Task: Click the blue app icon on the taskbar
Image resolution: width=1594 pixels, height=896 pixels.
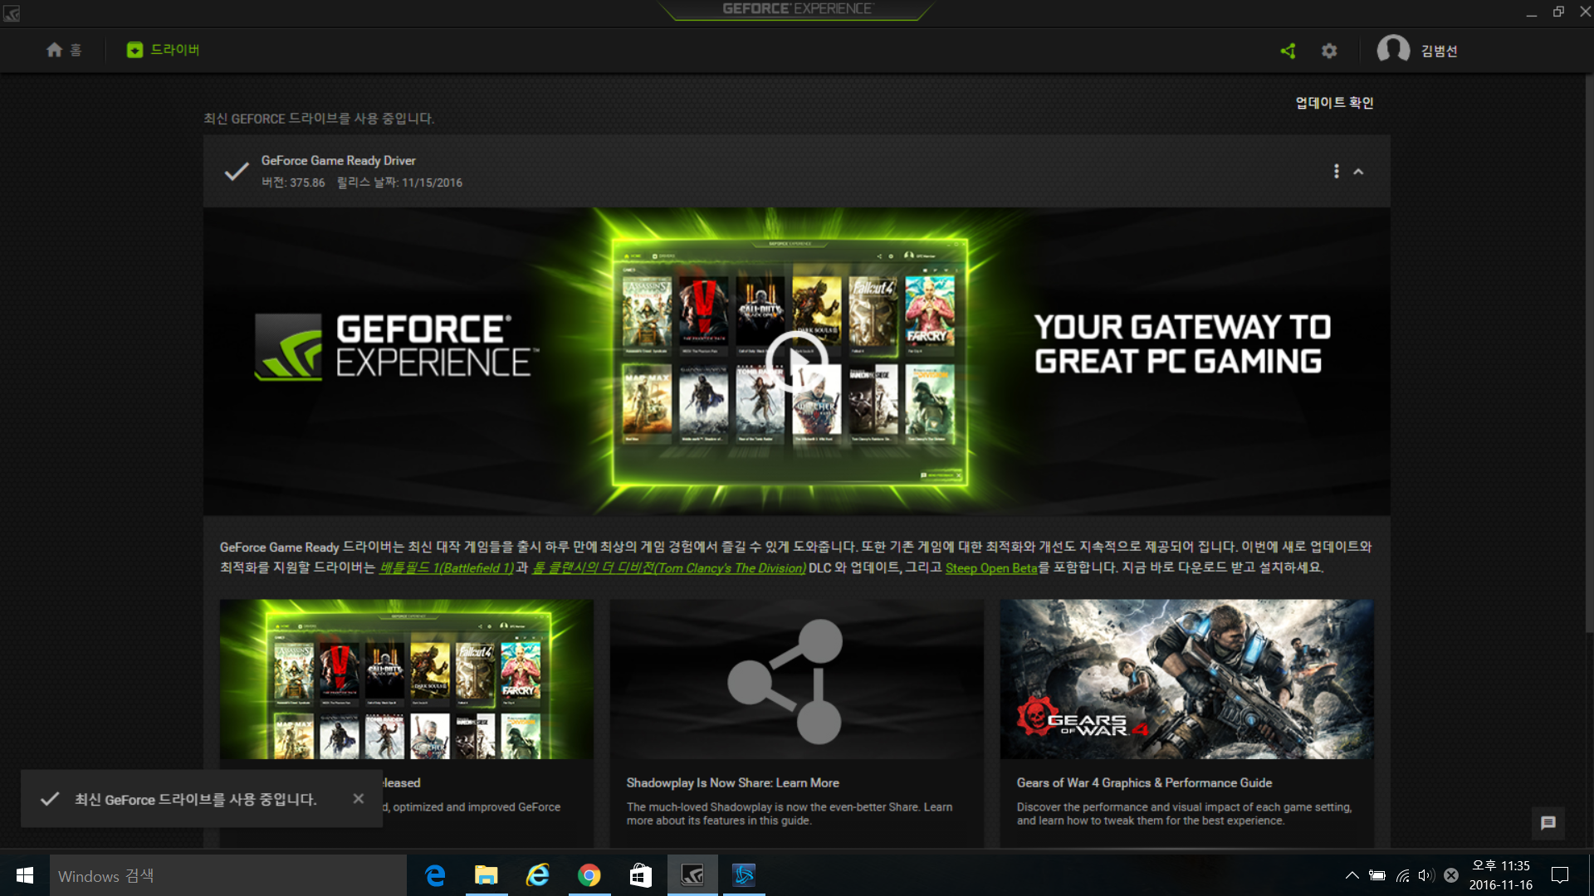Action: click(x=744, y=875)
